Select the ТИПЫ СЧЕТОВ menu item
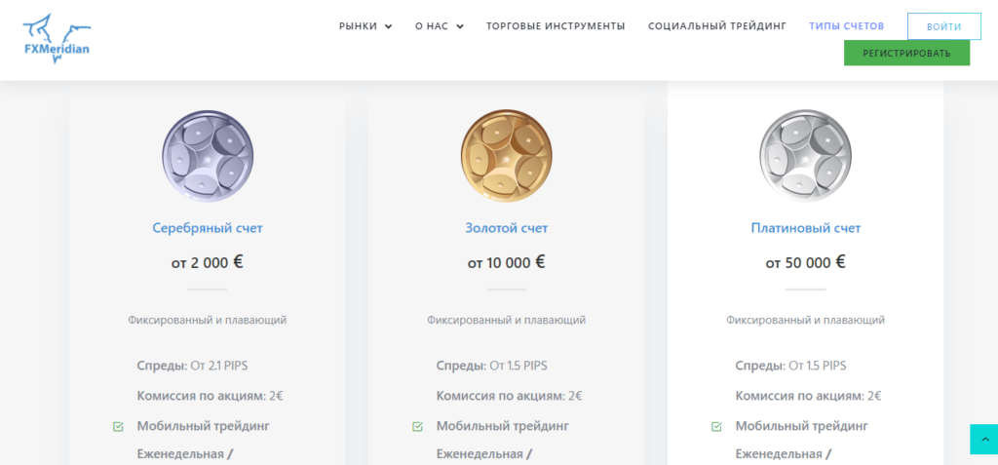Image resolution: width=998 pixels, height=465 pixels. coord(847,26)
